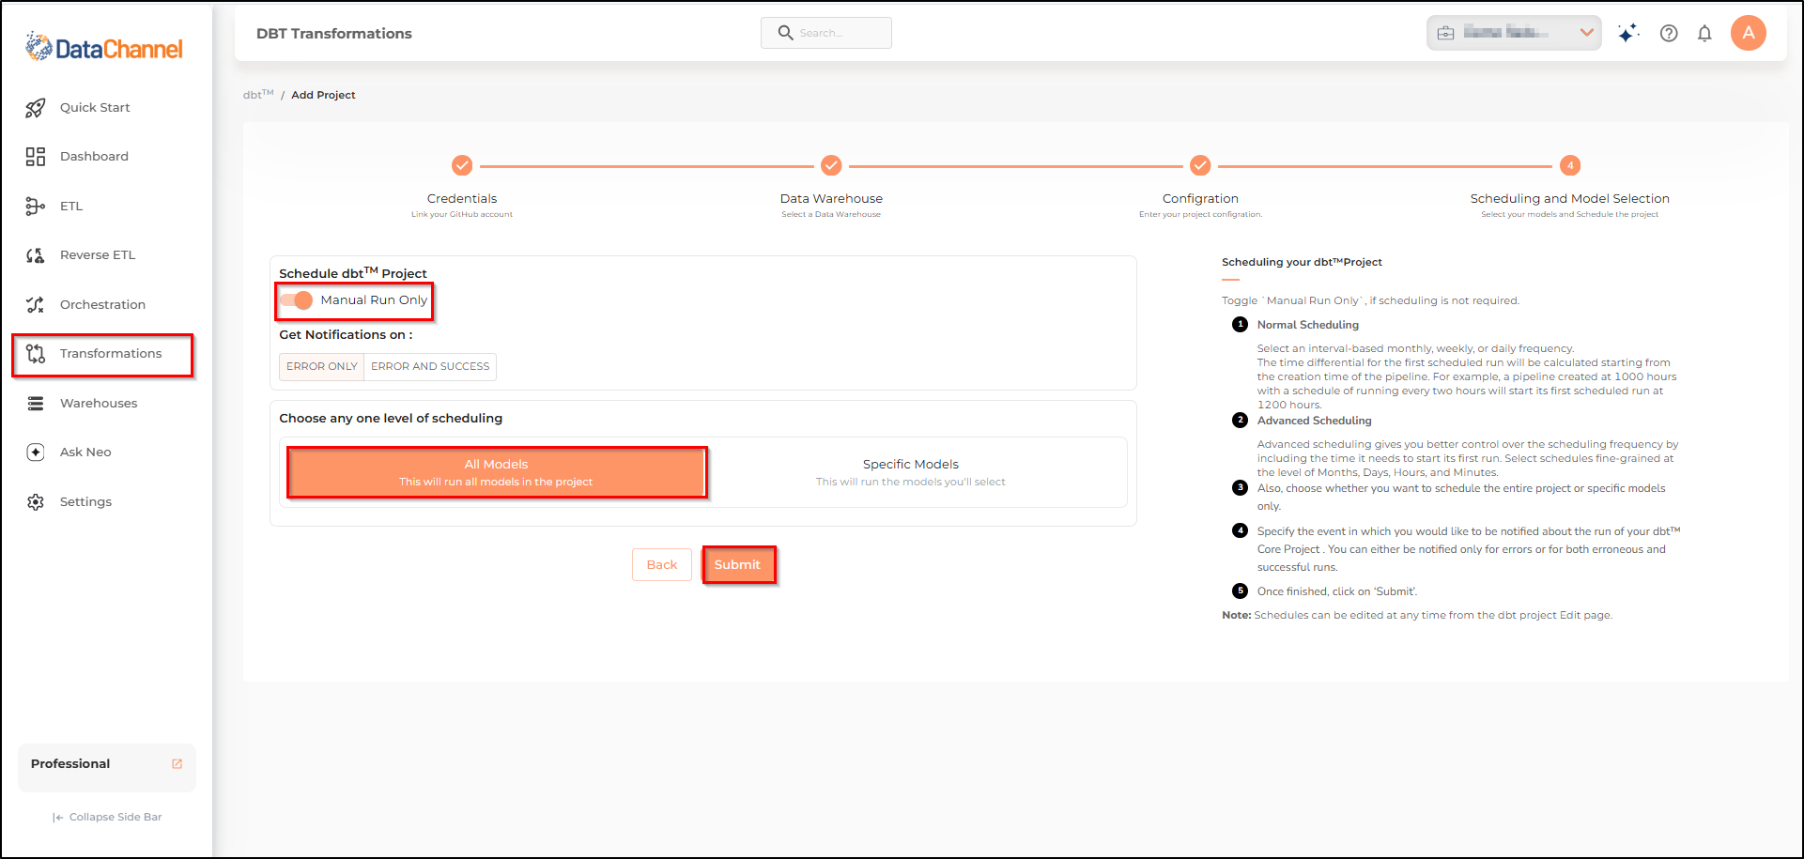Choose Specific Models scheduling level
1804x859 pixels.
(x=911, y=472)
